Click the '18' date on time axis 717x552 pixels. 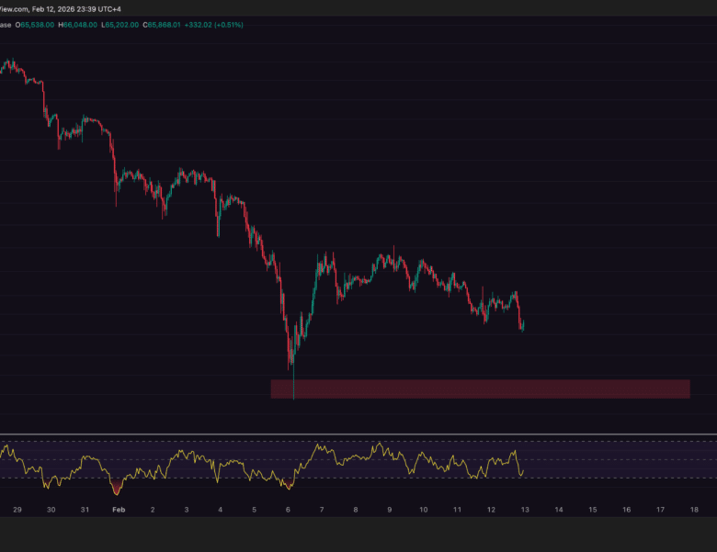coord(694,509)
